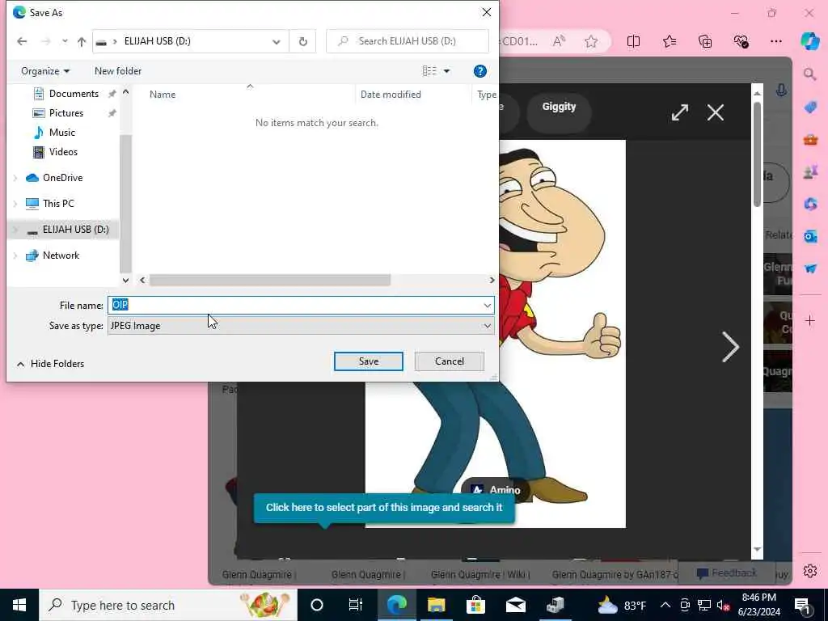The height and width of the screenshot is (621, 828).
Task: Open Mail app from taskbar
Action: [515, 605]
